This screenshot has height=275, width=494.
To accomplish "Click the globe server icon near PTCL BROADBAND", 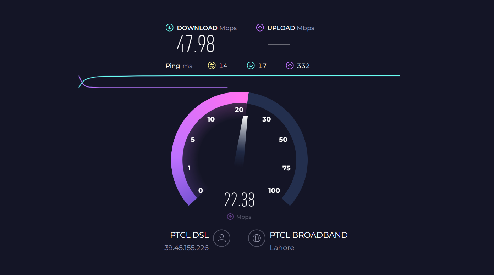I will coord(257,238).
